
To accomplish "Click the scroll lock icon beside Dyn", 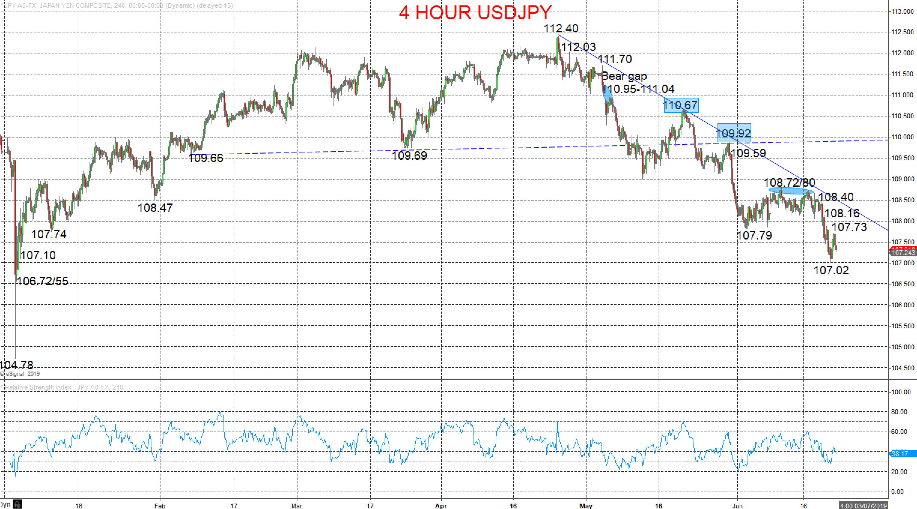I will [17, 504].
